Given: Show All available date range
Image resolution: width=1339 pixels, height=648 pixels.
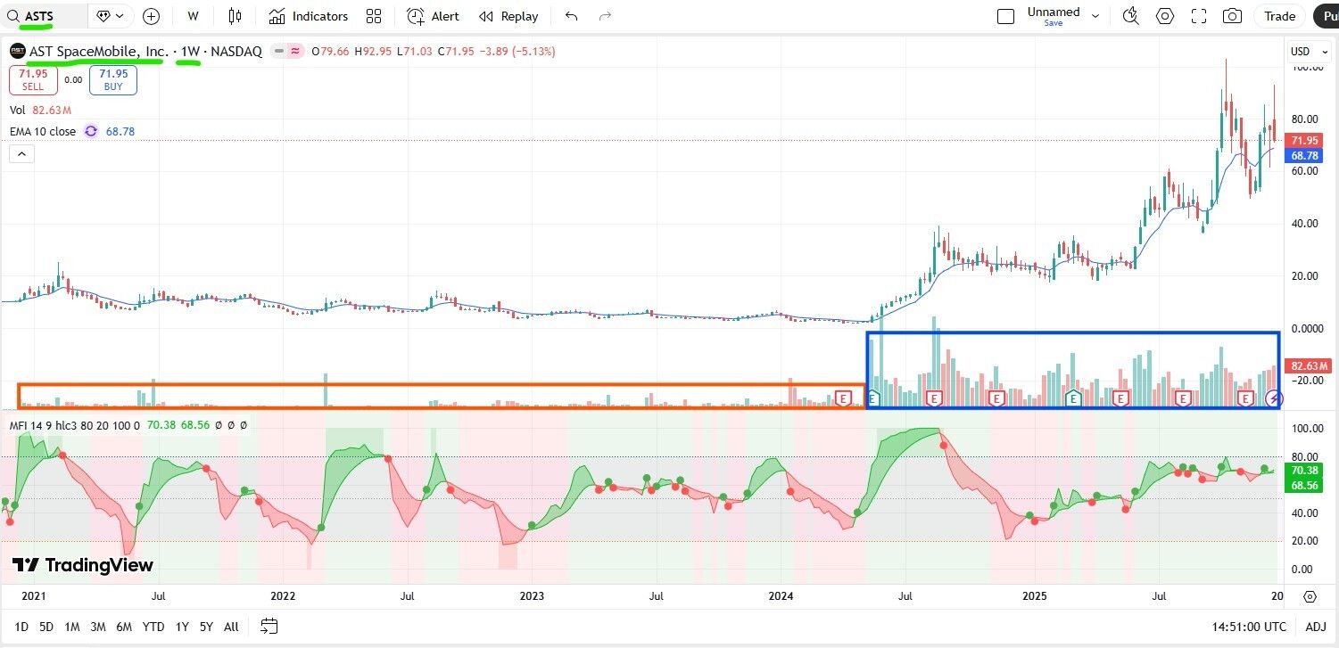Looking at the screenshot, I should [x=231, y=627].
